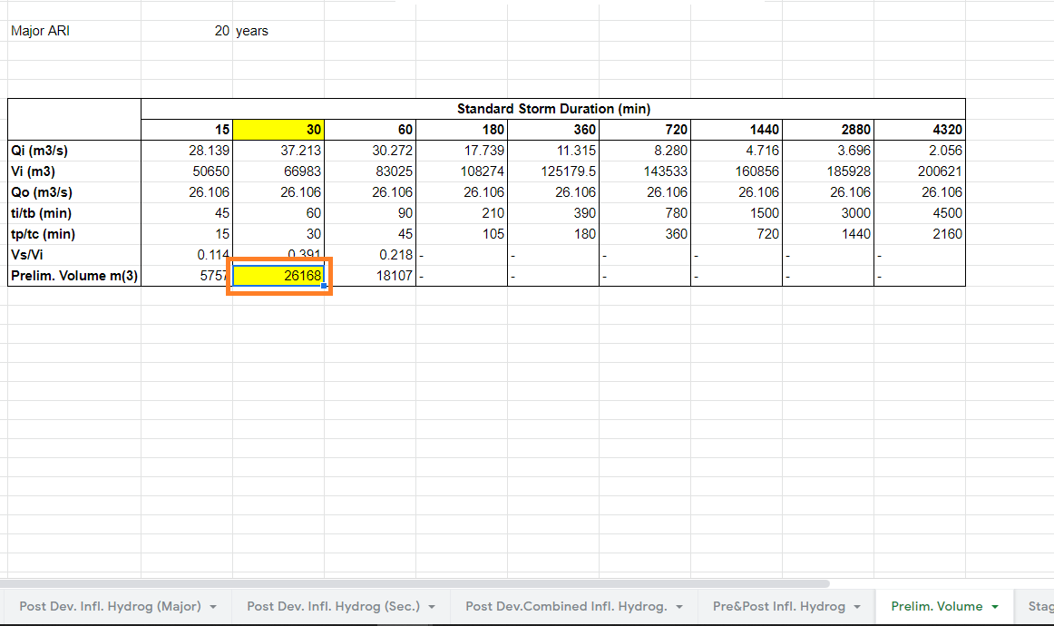This screenshot has height=626, width=1054.
Task: Click ti/tb value 90
Action: tap(370, 213)
